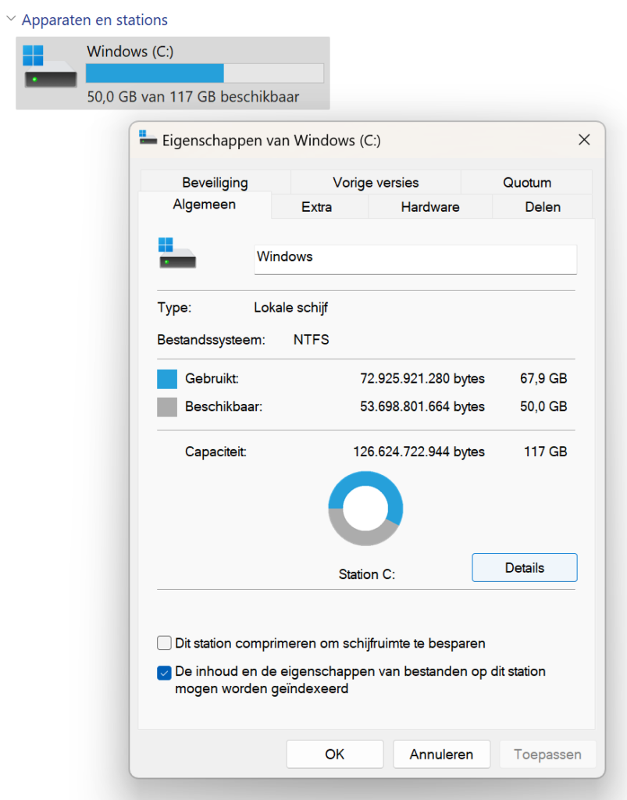
Task: Select the Windows (C:) drive icon in Explorer
Action: (50, 66)
